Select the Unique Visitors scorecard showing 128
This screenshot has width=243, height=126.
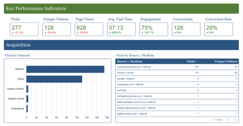57,29
